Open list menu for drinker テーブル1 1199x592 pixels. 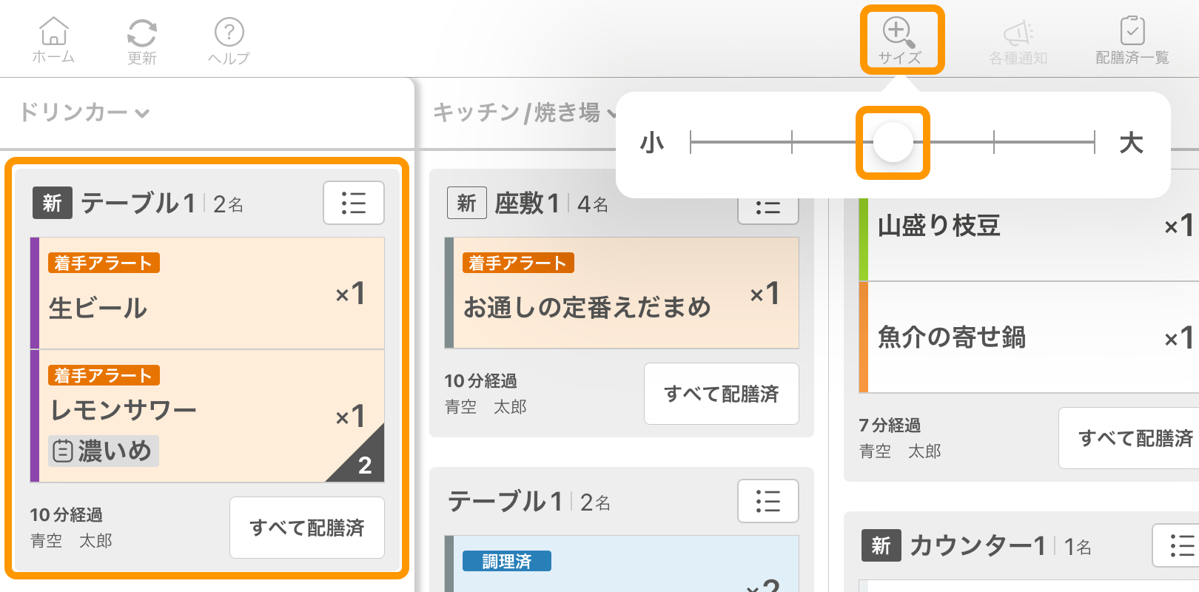[354, 203]
